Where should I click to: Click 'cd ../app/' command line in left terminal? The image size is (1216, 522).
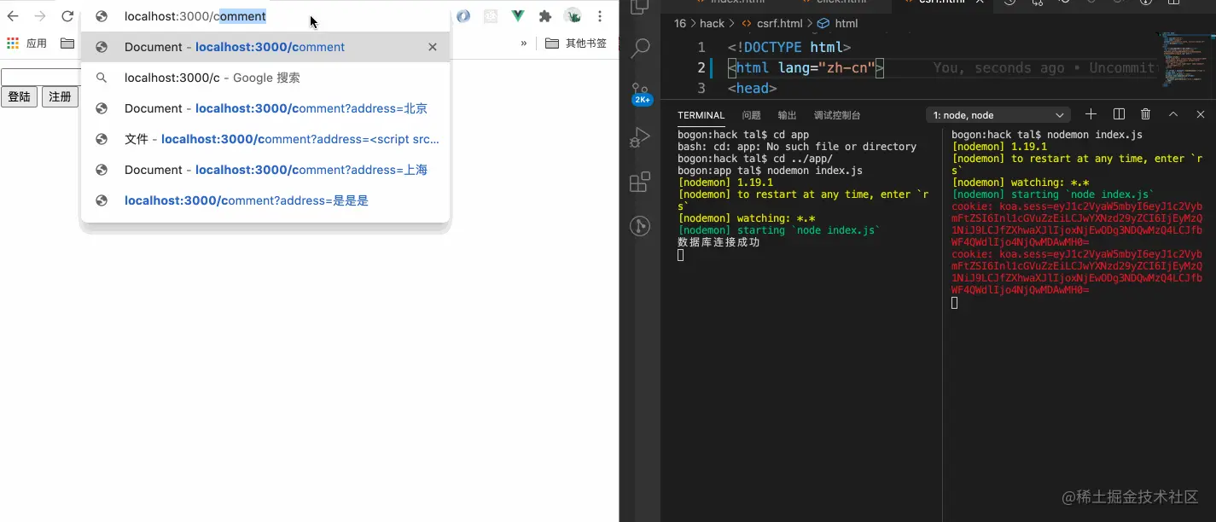(755, 159)
